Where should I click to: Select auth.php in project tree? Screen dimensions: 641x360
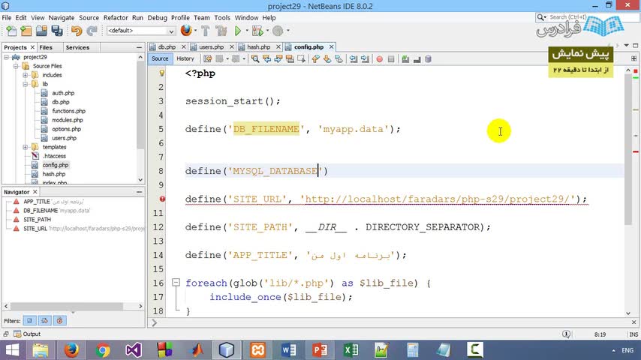tap(63, 93)
